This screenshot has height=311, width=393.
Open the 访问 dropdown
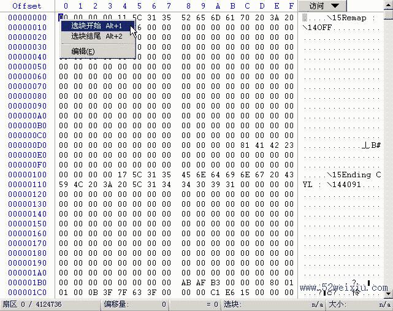[323, 6]
